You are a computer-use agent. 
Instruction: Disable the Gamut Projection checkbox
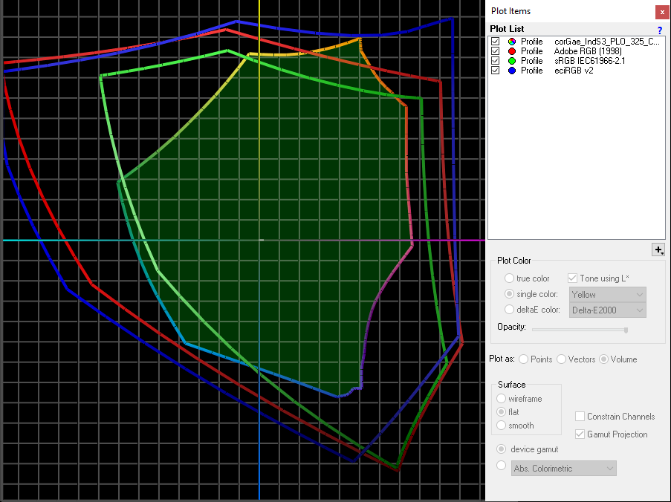pos(580,434)
